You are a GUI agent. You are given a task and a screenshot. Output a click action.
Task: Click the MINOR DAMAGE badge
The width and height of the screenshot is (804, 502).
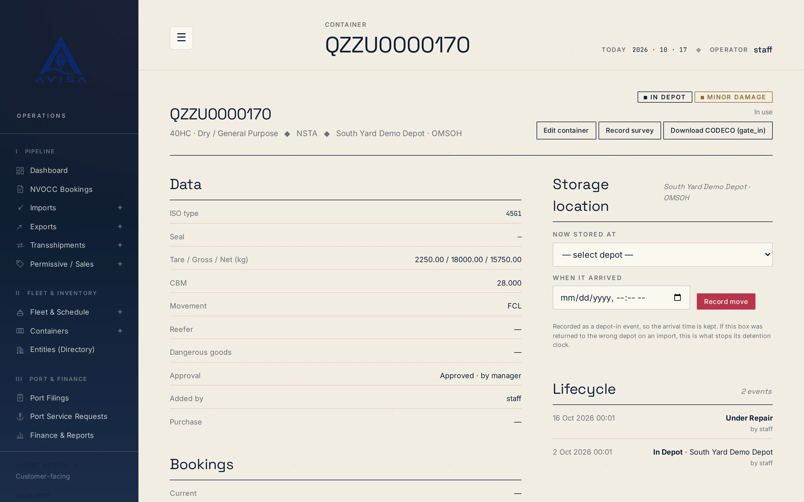733,97
